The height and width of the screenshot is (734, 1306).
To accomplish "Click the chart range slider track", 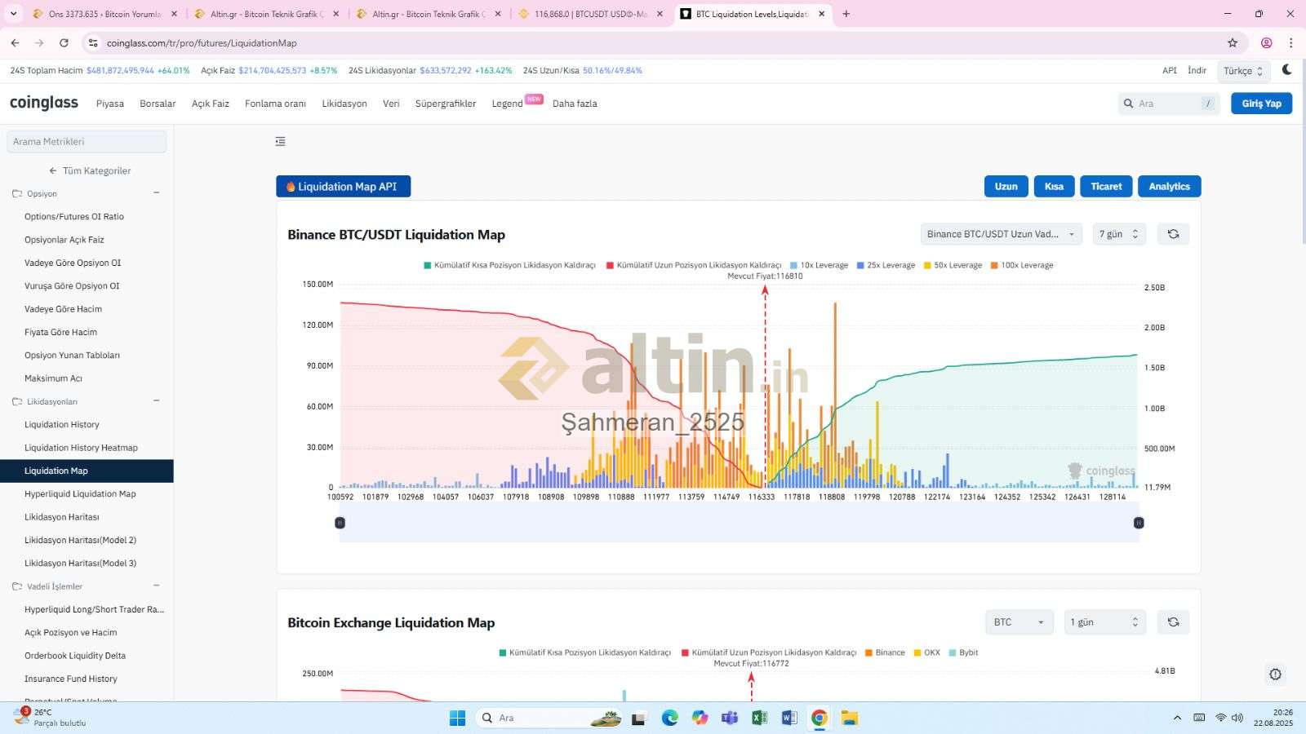I will pos(740,523).
